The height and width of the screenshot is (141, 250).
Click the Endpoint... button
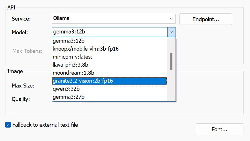[206, 19]
